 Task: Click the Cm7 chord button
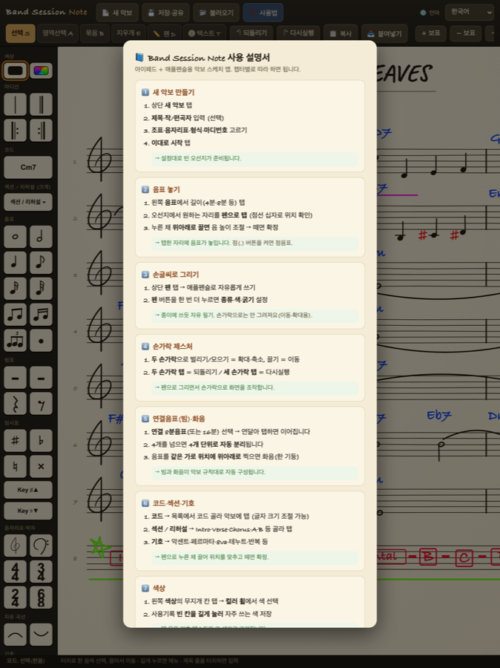28,168
